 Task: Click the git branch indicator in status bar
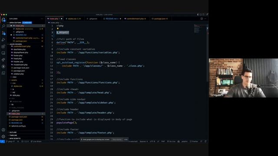pyautogui.click(x=10, y=142)
